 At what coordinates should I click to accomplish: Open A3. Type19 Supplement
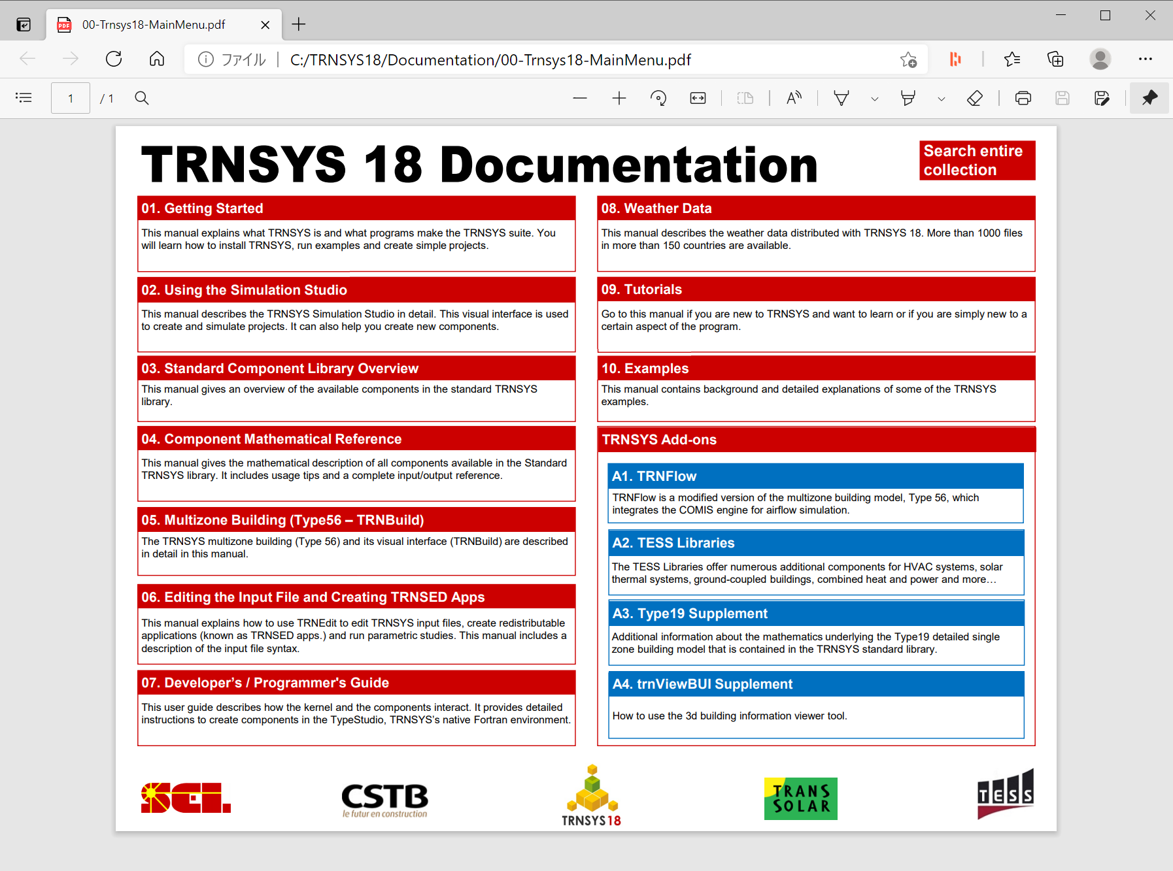816,613
